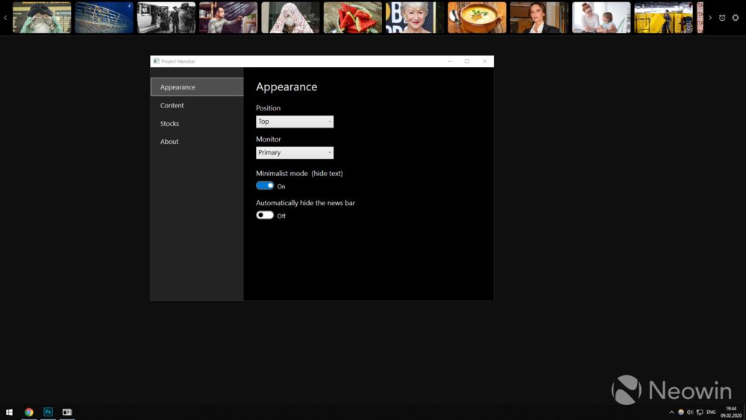
Task: Click the alarm clock icon on news bar
Action: pos(722,18)
